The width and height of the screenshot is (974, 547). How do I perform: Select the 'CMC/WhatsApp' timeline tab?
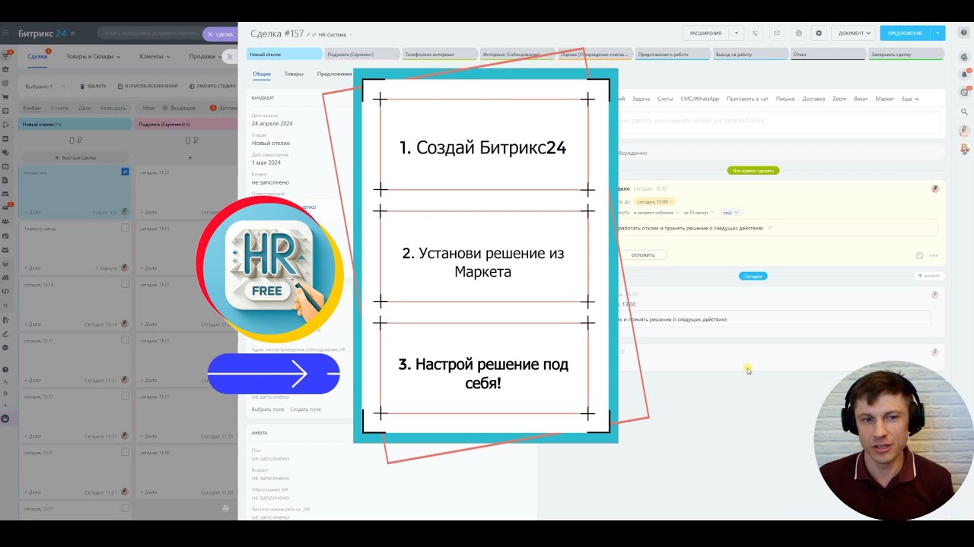pyautogui.click(x=699, y=99)
